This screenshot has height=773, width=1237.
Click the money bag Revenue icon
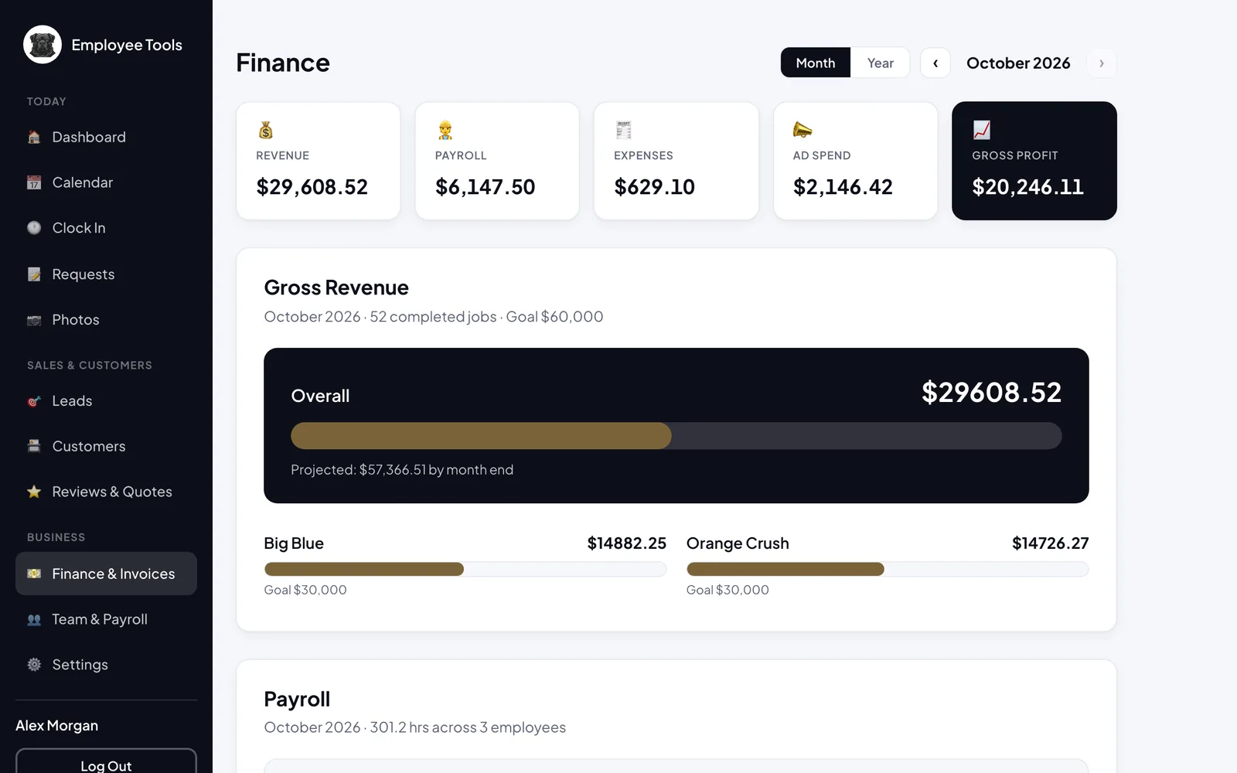tap(266, 130)
